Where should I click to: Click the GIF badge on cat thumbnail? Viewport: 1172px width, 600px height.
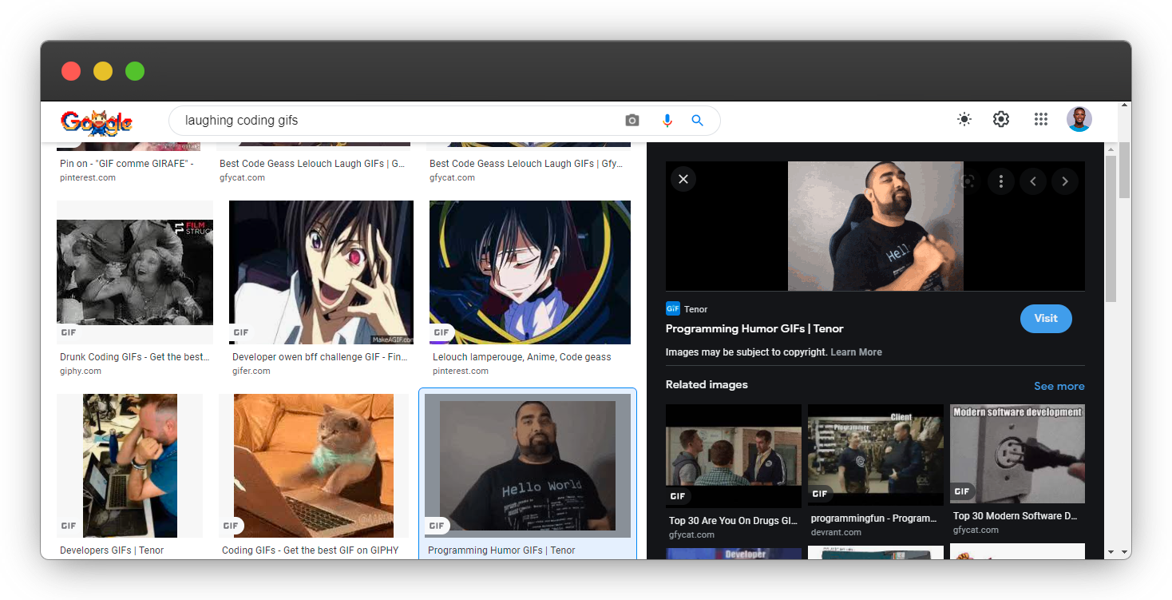232,526
